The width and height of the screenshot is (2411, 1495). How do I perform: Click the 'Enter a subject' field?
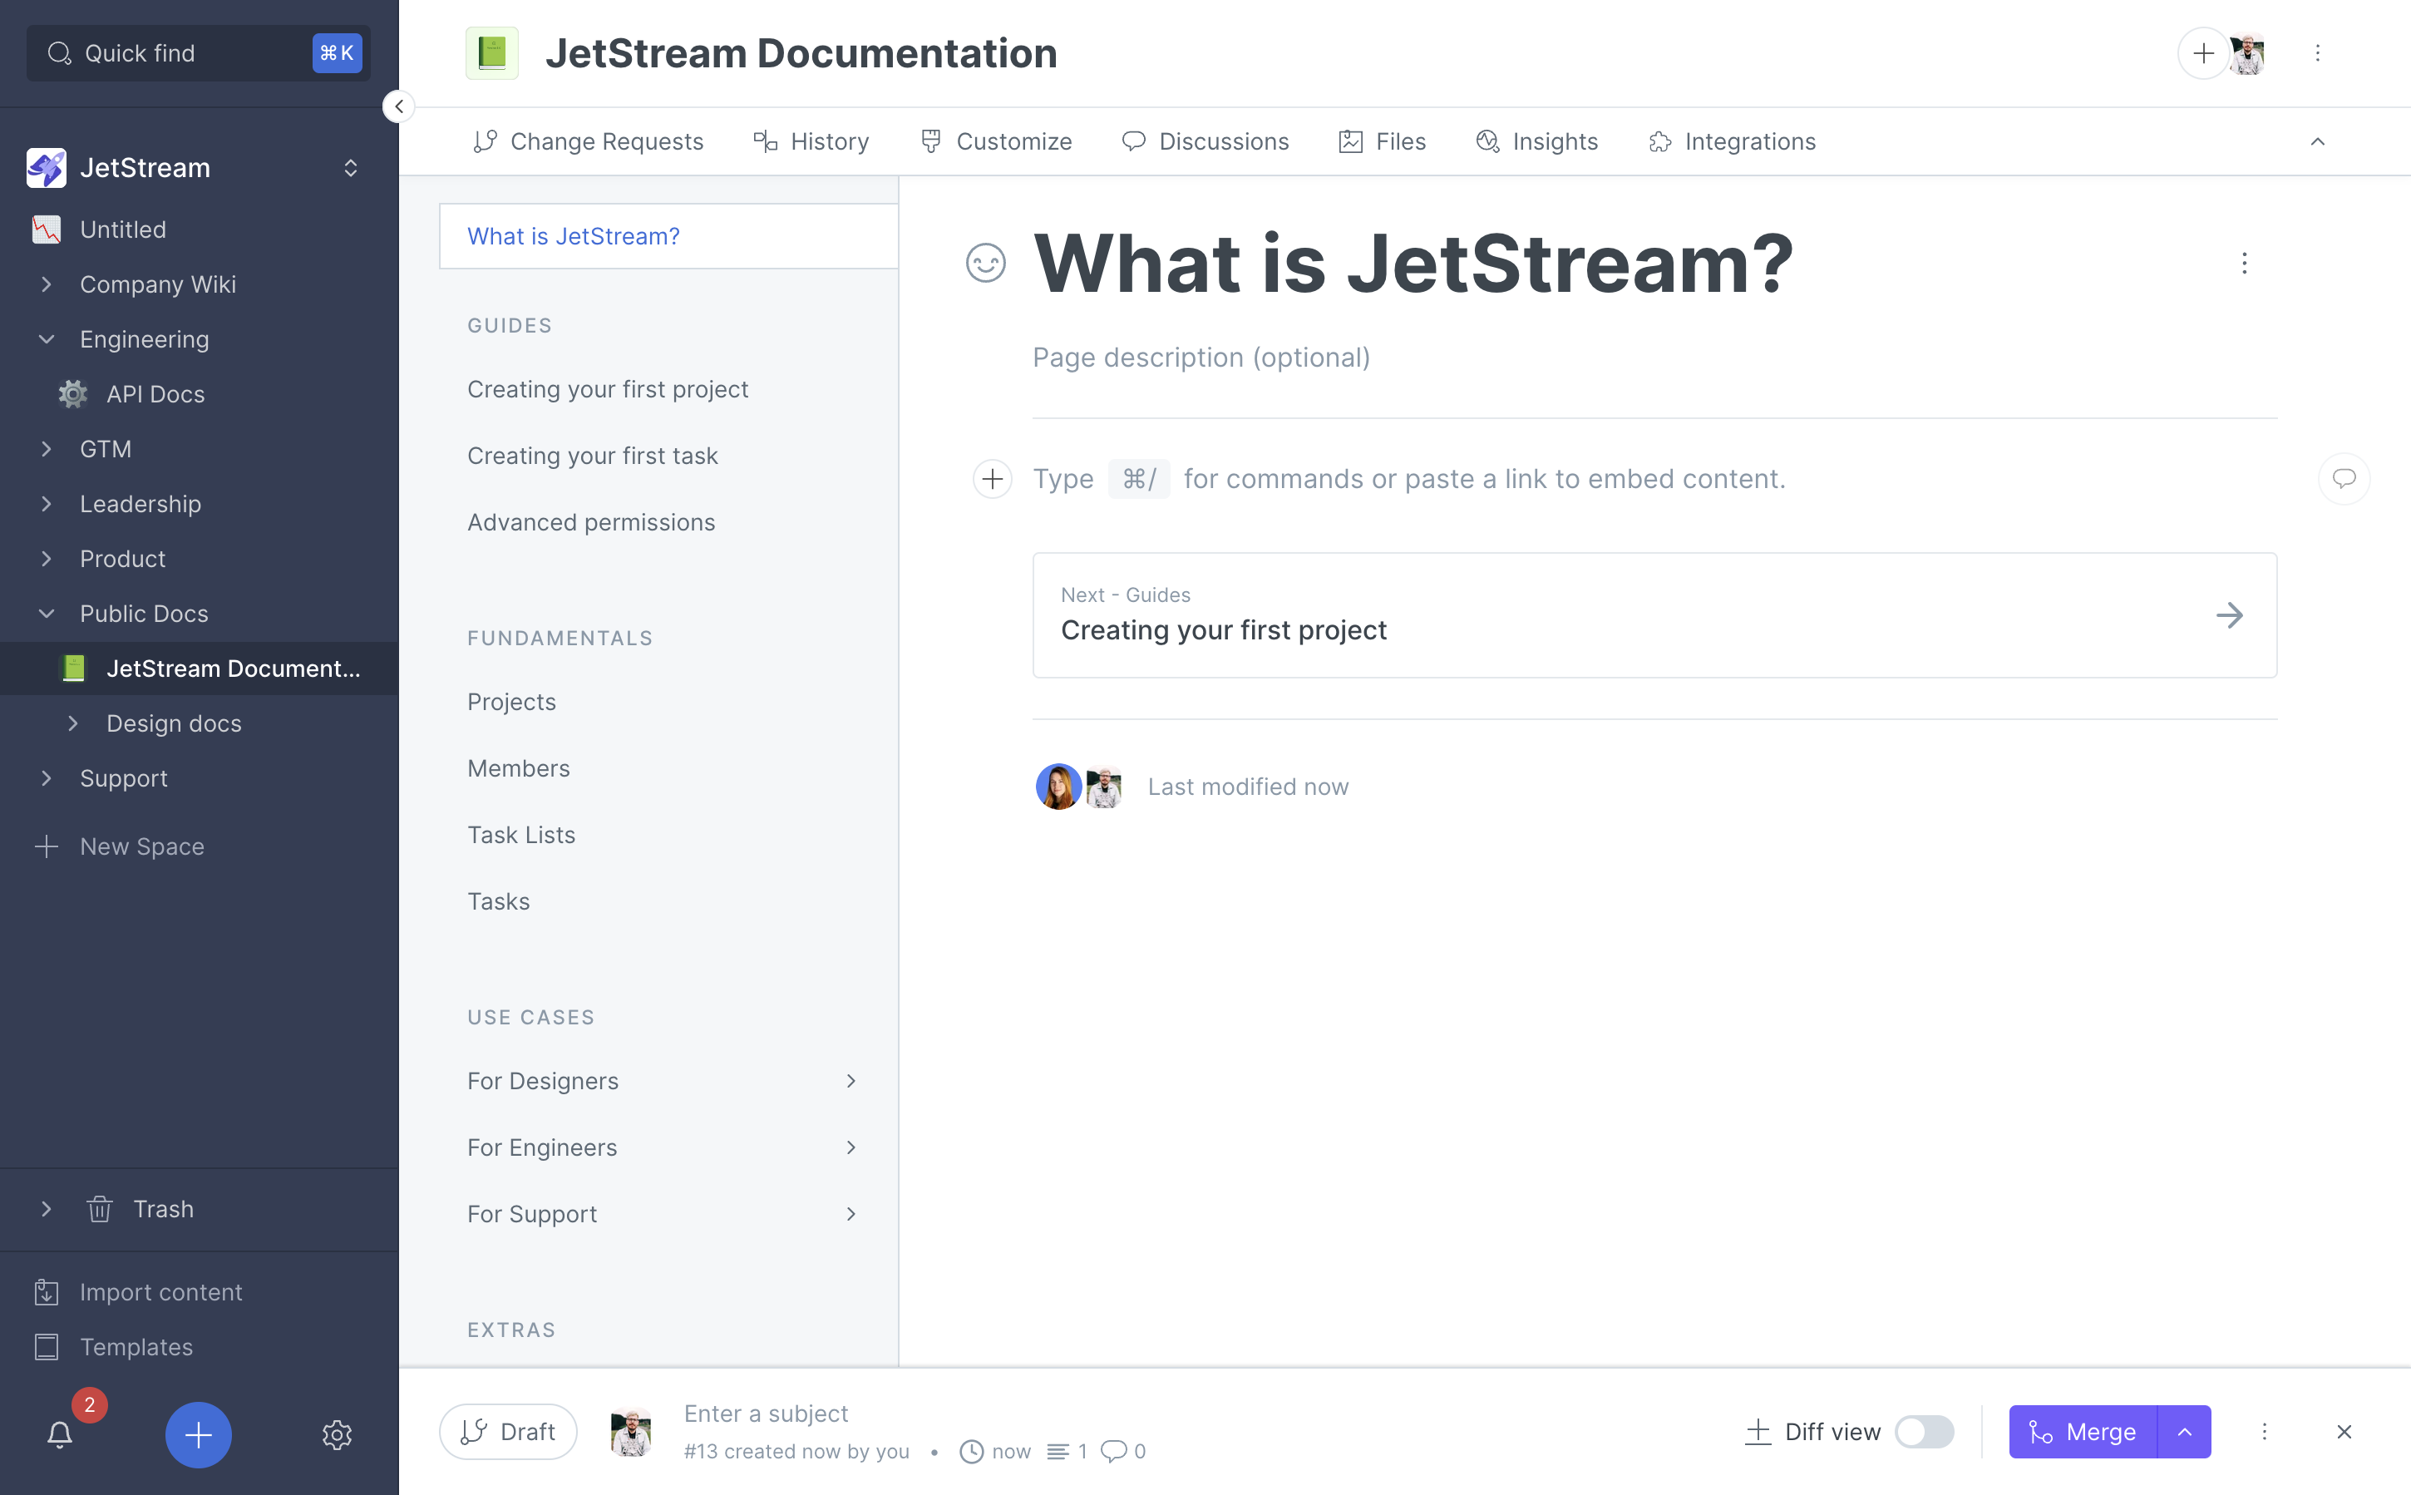click(x=765, y=1414)
